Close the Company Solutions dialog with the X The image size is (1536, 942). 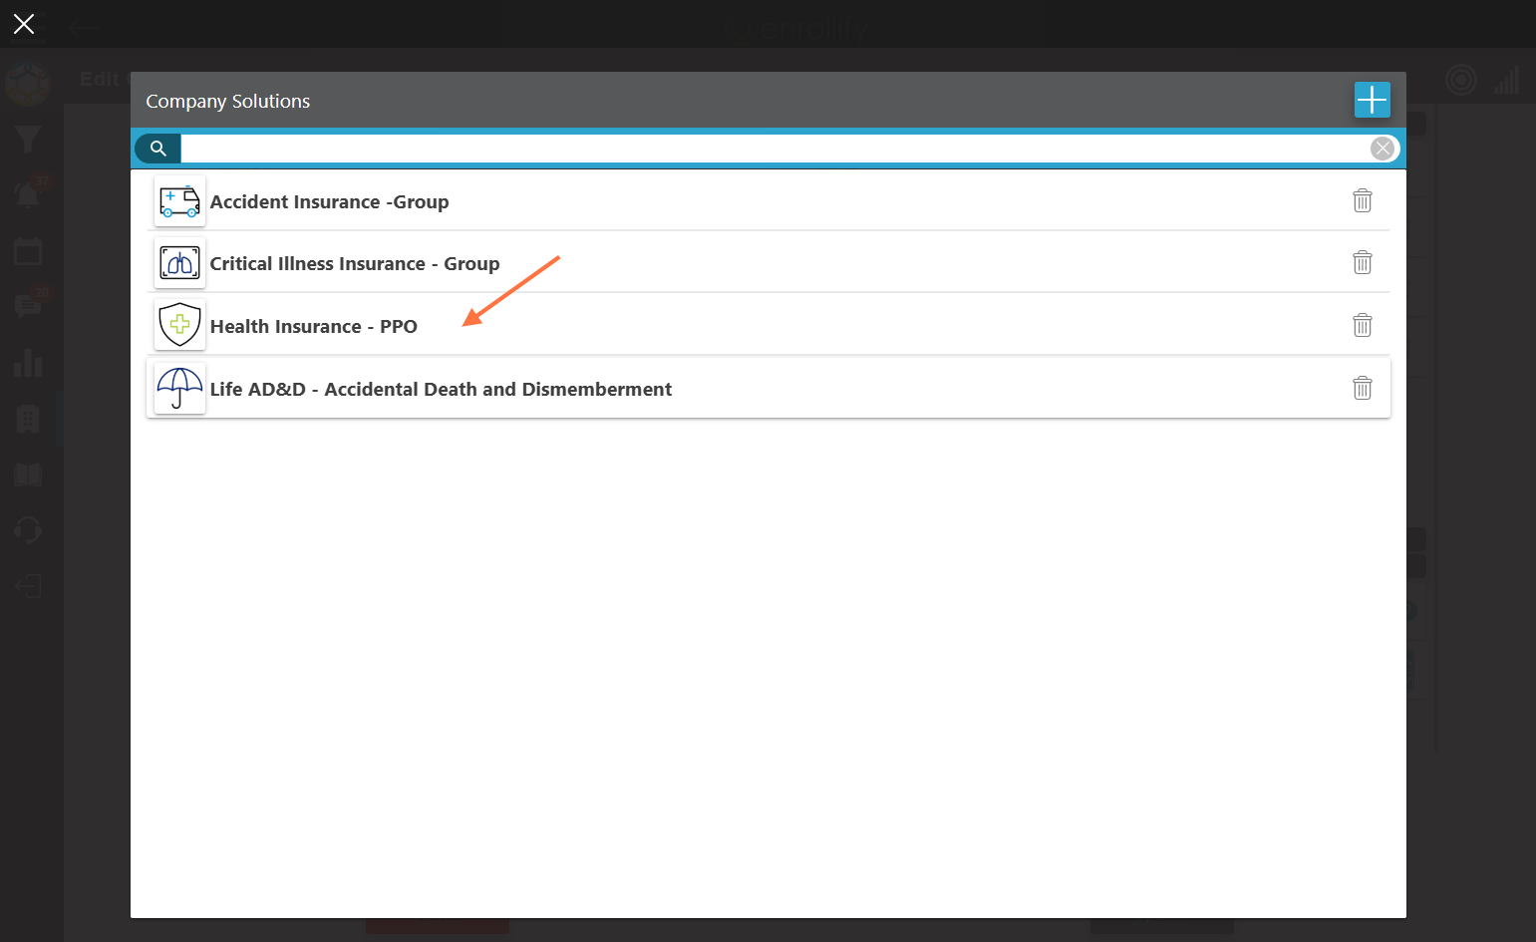tap(24, 24)
